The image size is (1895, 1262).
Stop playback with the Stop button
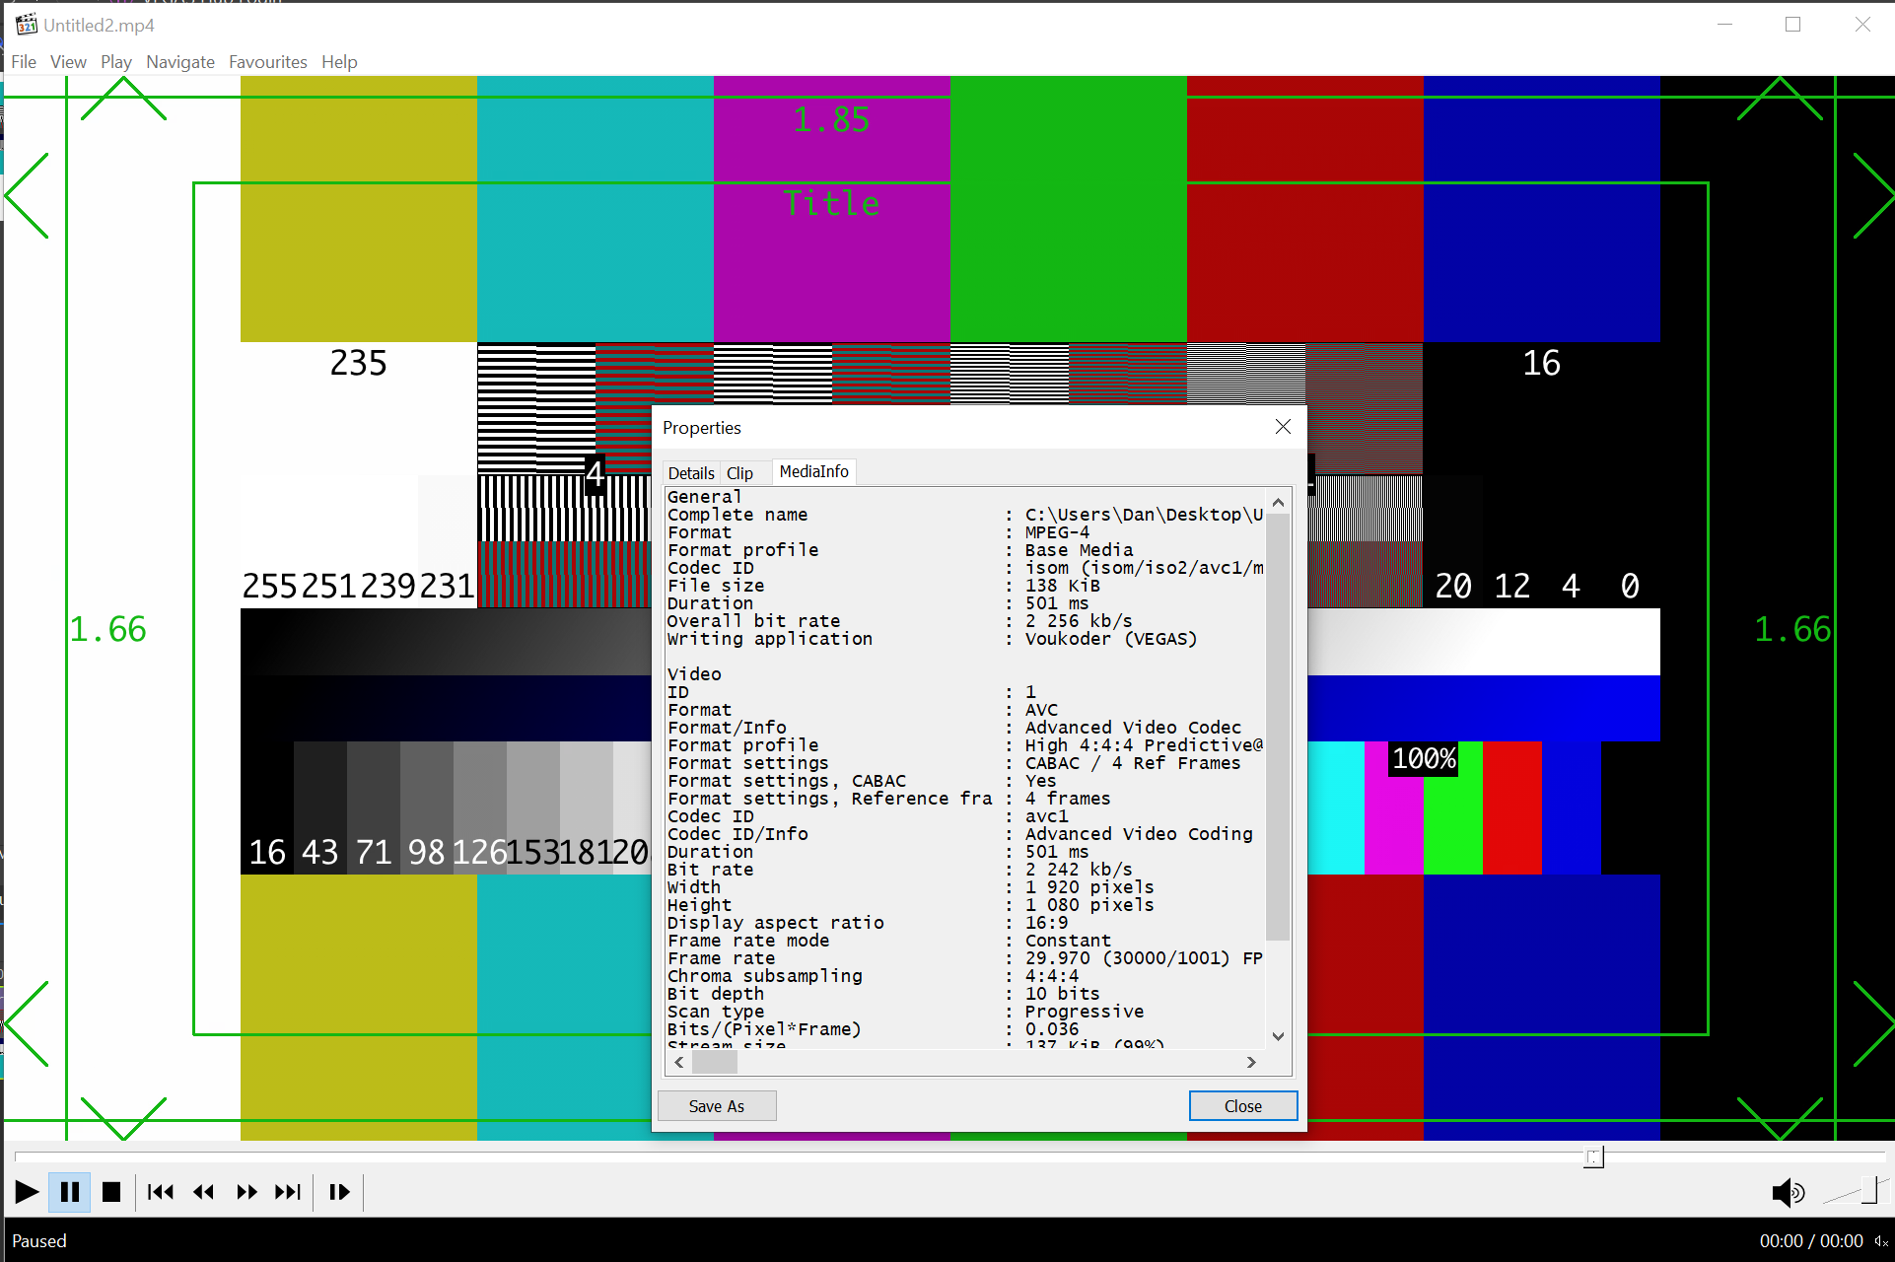(x=111, y=1192)
